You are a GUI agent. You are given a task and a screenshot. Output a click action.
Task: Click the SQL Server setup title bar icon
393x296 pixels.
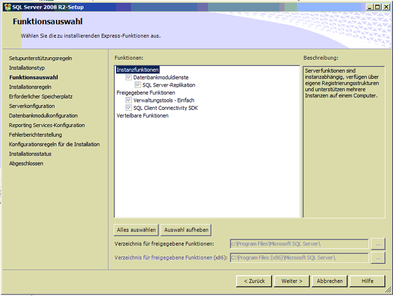(8, 7)
